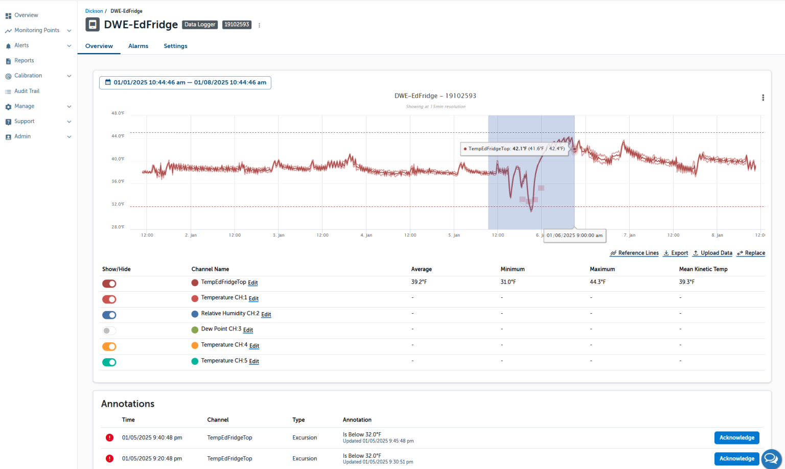Click red excursion alert icon for 9:40:48 pm
The width and height of the screenshot is (785, 469).
point(109,438)
